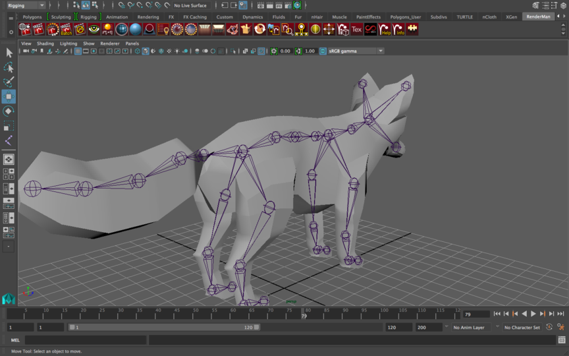Image resolution: width=569 pixels, height=356 pixels.
Task: Click the range slider left handle
Action: (72, 327)
